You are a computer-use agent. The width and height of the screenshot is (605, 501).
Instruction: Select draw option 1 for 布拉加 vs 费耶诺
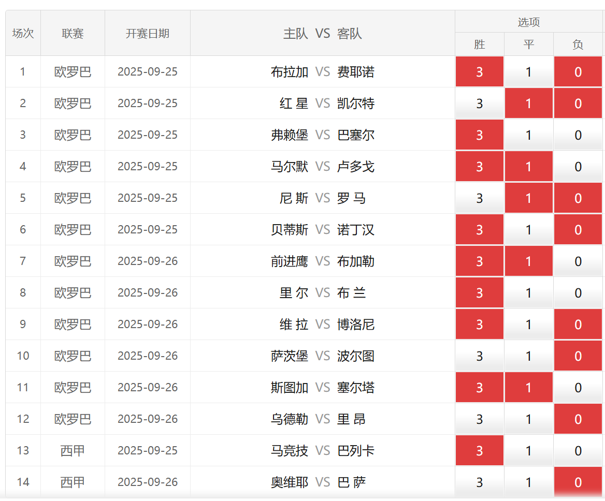click(x=528, y=71)
